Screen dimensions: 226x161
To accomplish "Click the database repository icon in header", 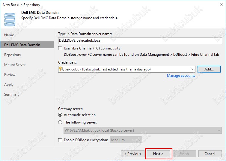I will click(10, 19).
